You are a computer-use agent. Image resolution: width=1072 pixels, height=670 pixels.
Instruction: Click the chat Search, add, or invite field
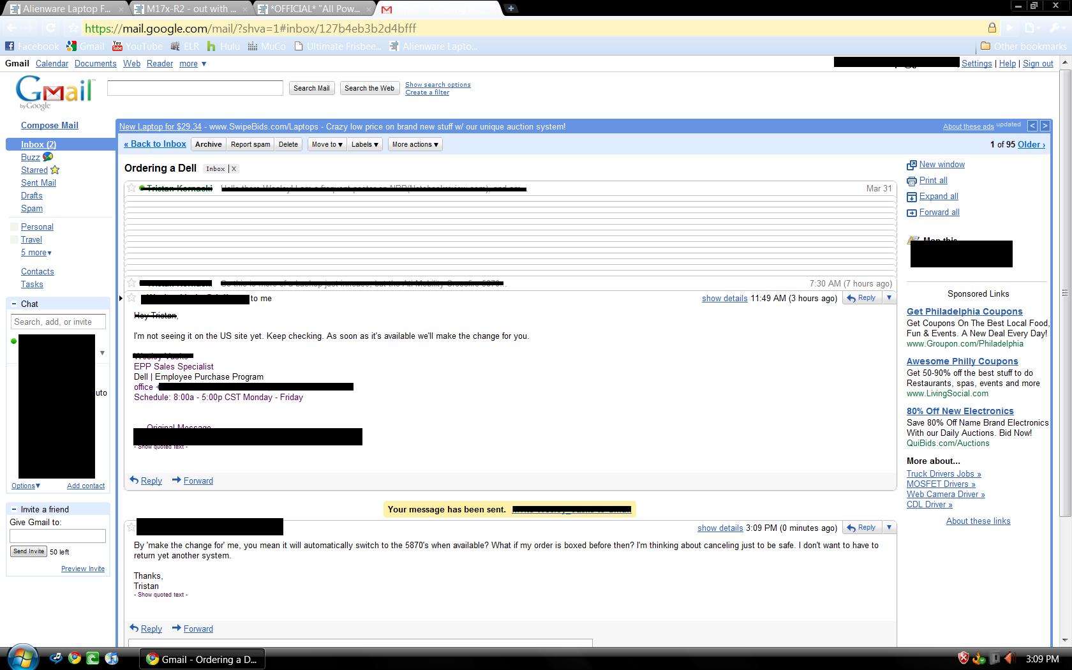click(x=58, y=322)
